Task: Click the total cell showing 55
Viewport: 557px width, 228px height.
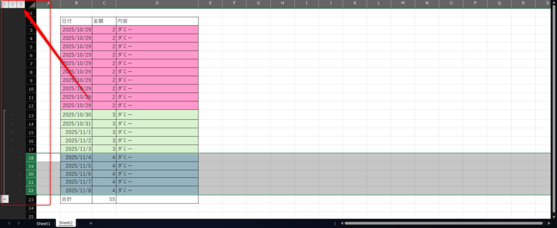Action: [104, 199]
